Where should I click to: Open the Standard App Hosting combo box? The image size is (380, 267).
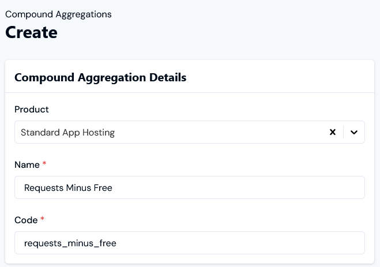[190, 132]
